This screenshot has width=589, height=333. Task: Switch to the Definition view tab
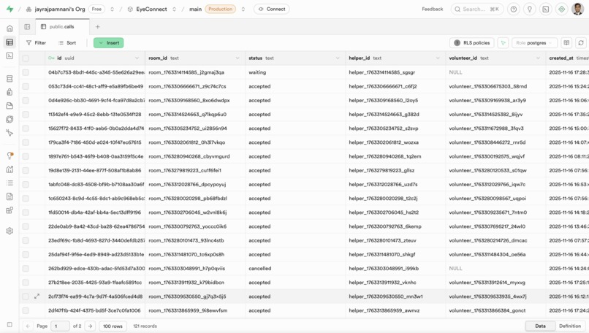570,326
